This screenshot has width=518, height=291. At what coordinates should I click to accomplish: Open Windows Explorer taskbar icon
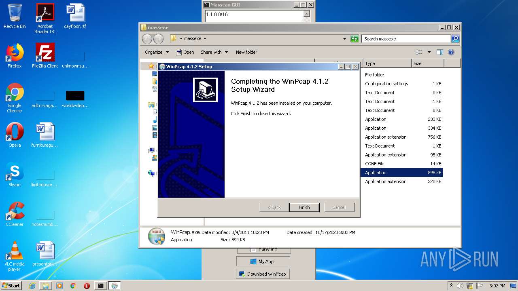46,286
